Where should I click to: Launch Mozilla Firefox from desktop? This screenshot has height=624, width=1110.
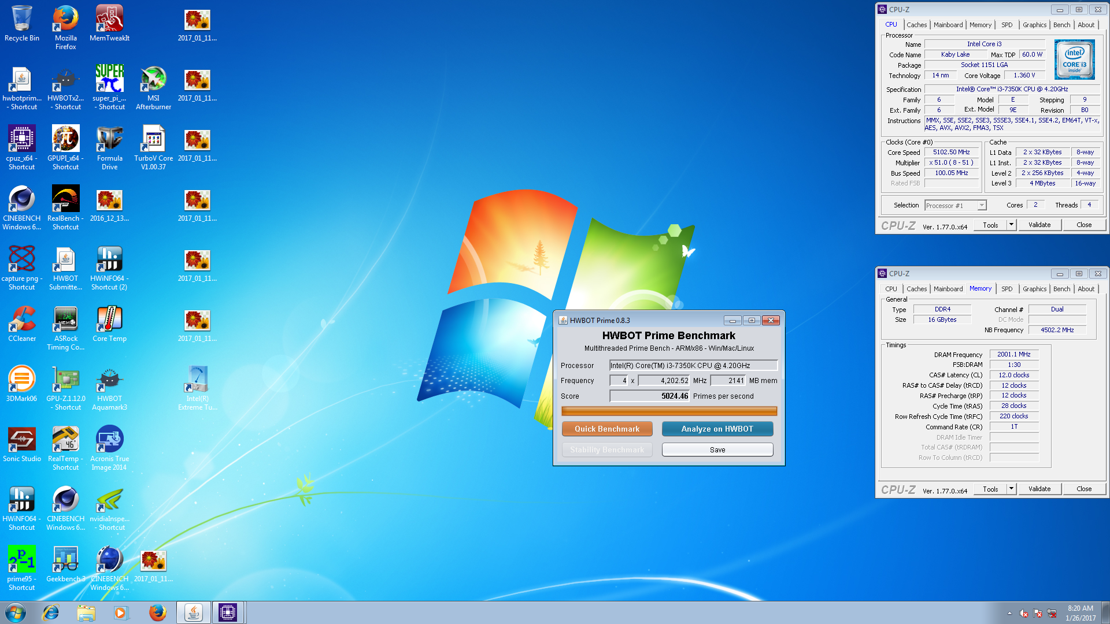click(x=66, y=28)
